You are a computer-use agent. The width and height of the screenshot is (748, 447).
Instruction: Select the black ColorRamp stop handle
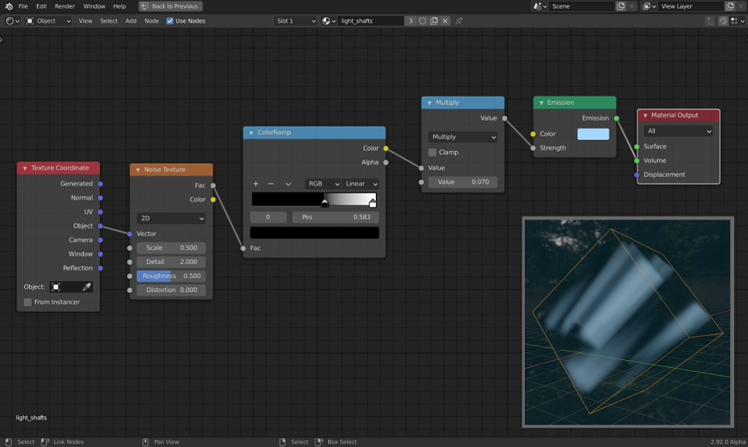(324, 204)
